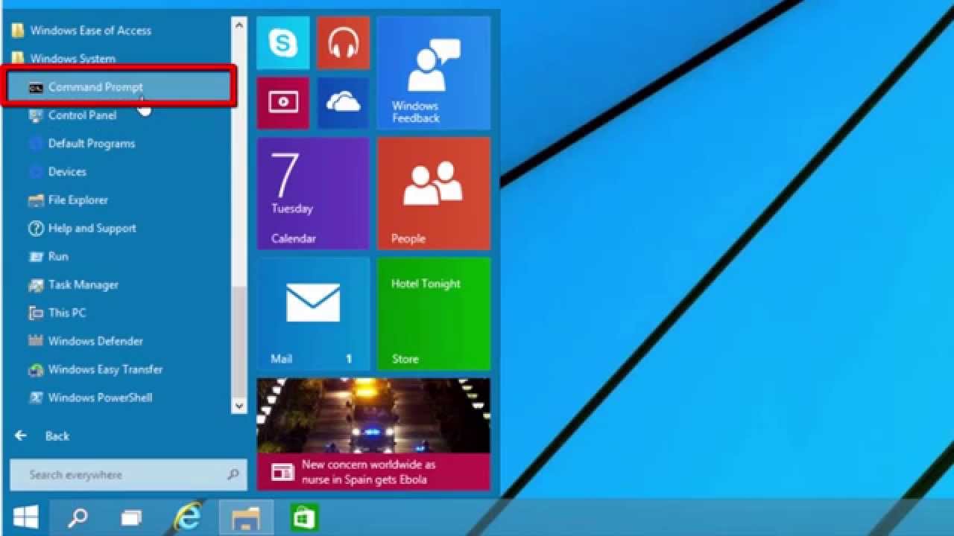This screenshot has height=536, width=954.
Task: Select the Devices label
Action: pyautogui.click(x=67, y=172)
